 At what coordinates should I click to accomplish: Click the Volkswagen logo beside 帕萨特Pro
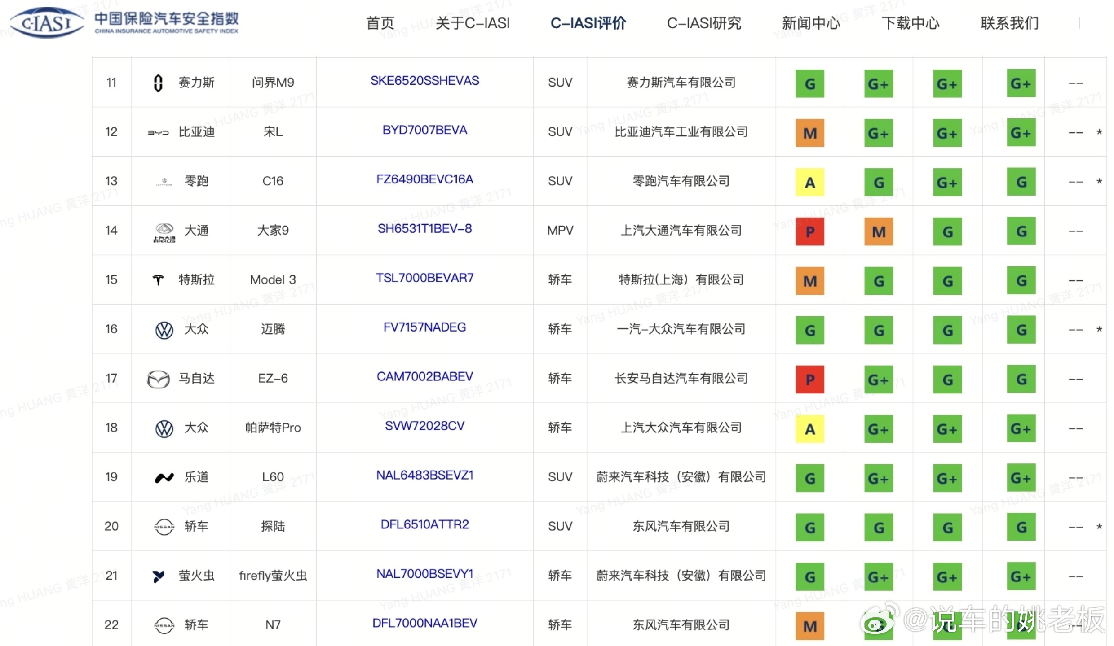[x=164, y=429]
